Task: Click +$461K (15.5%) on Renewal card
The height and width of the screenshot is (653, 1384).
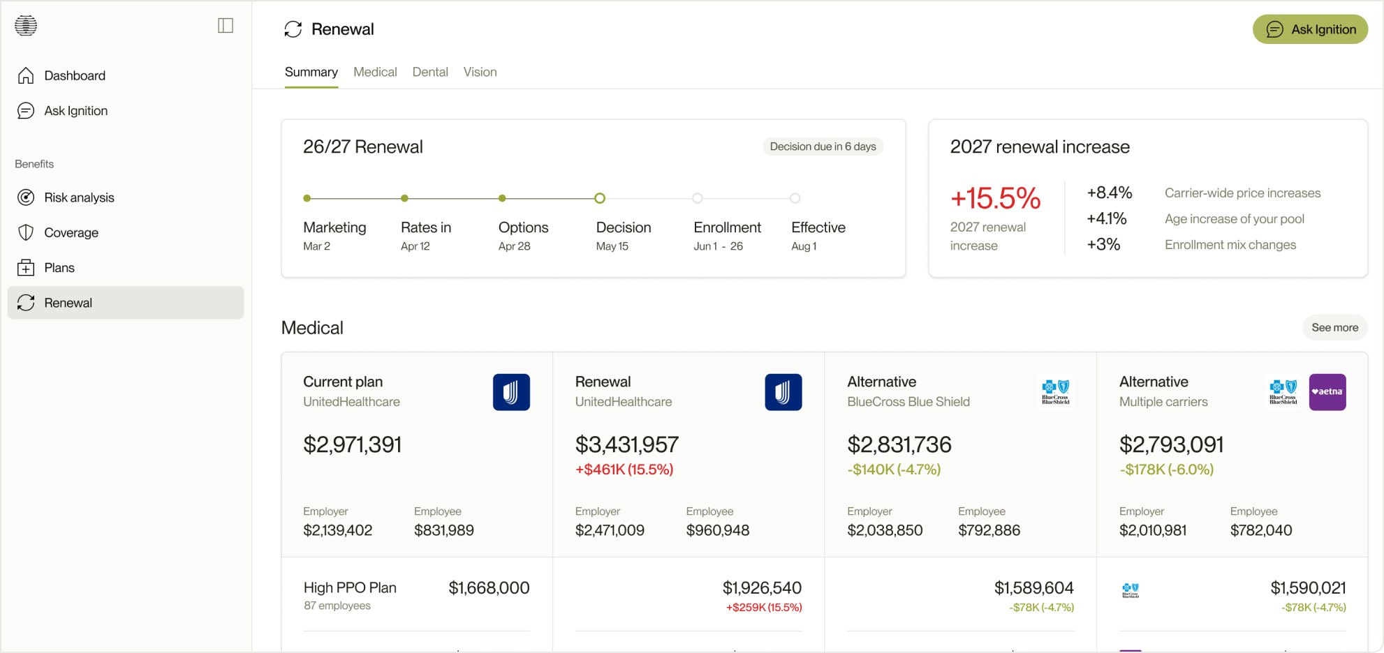Action: pyautogui.click(x=624, y=470)
